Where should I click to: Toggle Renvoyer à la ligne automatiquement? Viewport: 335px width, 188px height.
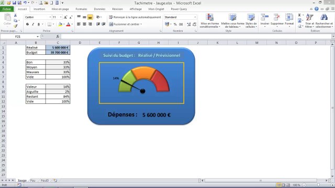(x=135, y=17)
